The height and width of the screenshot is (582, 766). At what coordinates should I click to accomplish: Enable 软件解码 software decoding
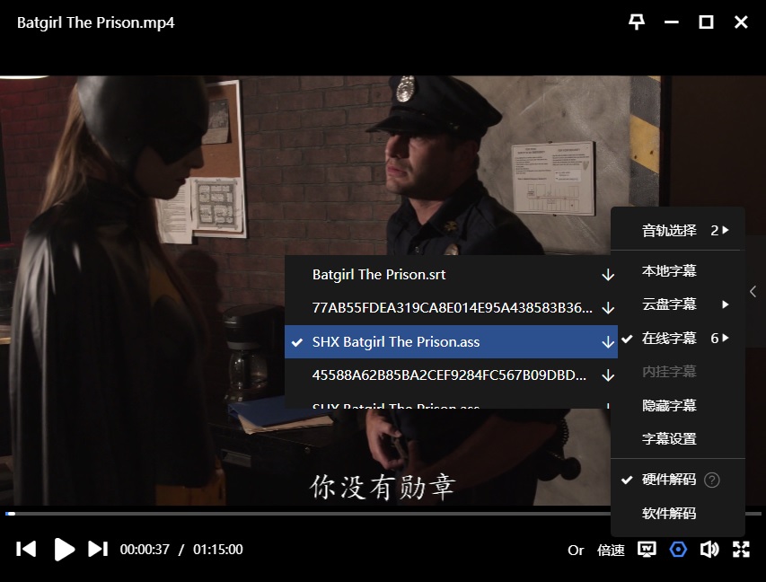pos(669,514)
